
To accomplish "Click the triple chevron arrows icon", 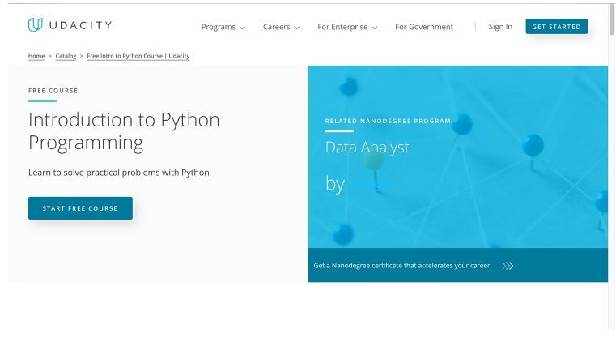I will click(508, 266).
